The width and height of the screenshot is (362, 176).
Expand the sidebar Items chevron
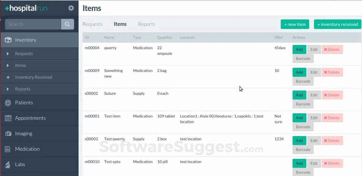[x=8, y=65]
